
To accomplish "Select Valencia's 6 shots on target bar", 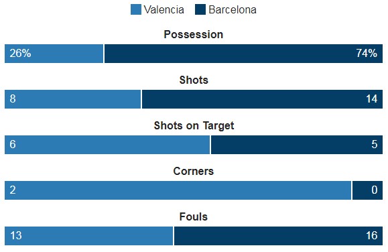I will pyautogui.click(x=107, y=145).
